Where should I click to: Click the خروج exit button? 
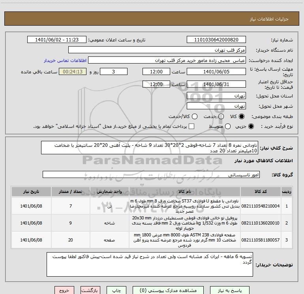pos(64,290)
